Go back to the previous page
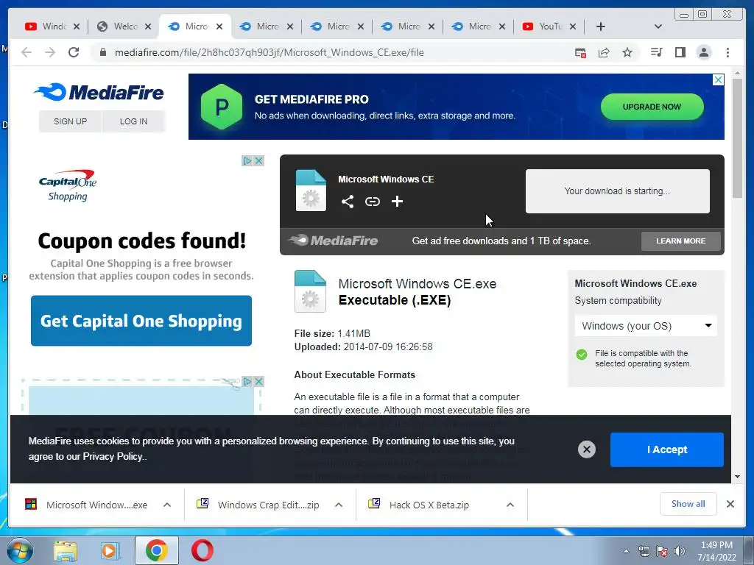This screenshot has width=754, height=565. (27, 52)
